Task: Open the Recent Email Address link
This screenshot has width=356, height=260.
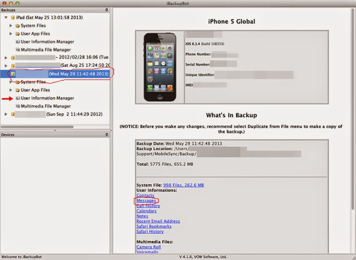Action: point(158,221)
